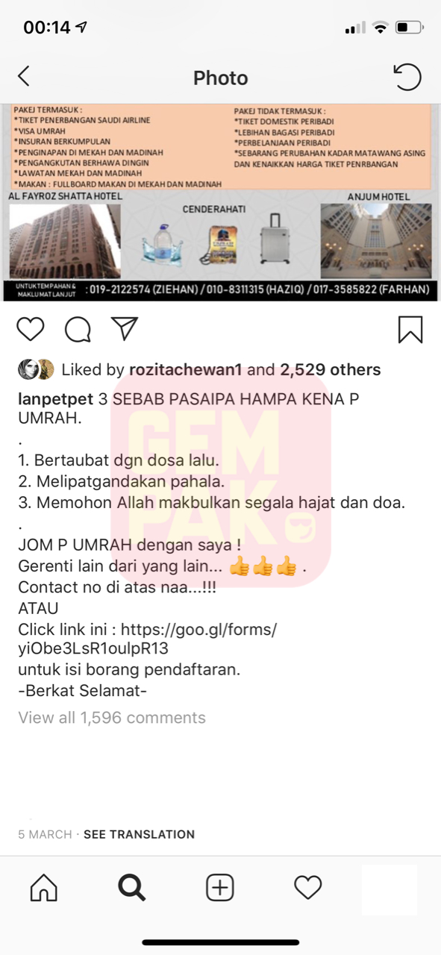Open the goo.gl forms link
Image resolution: width=441 pixels, height=955 pixels.
click(x=147, y=639)
